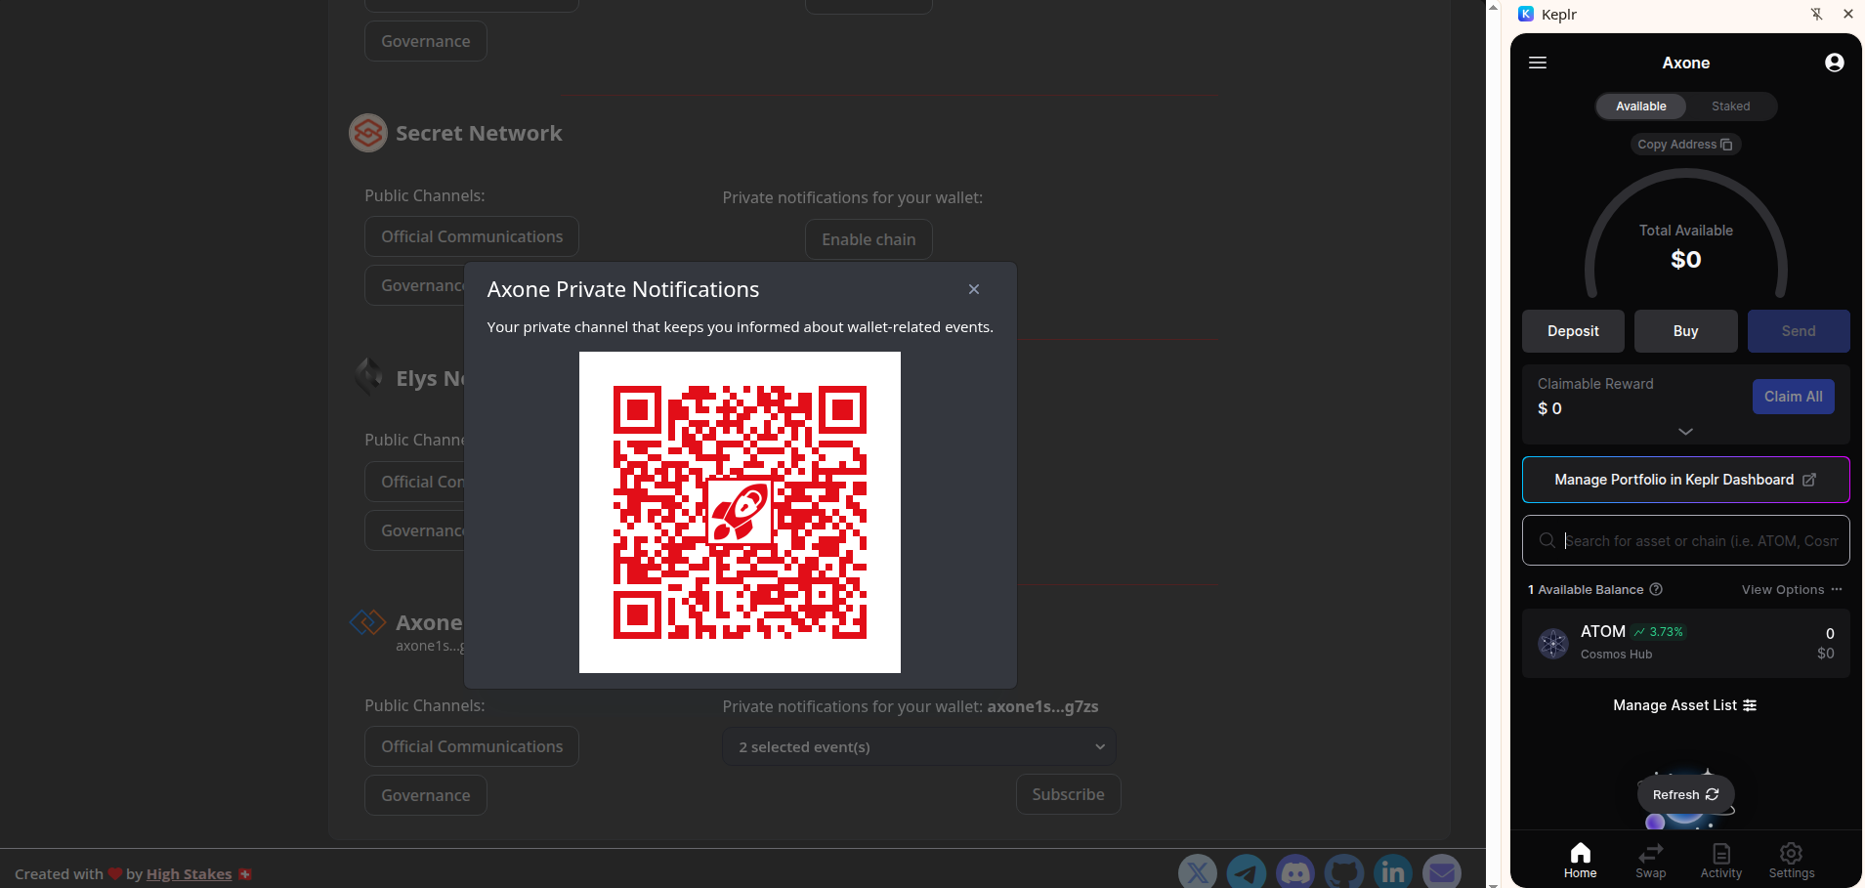Open the LinkedIn social icon

[1393, 872]
